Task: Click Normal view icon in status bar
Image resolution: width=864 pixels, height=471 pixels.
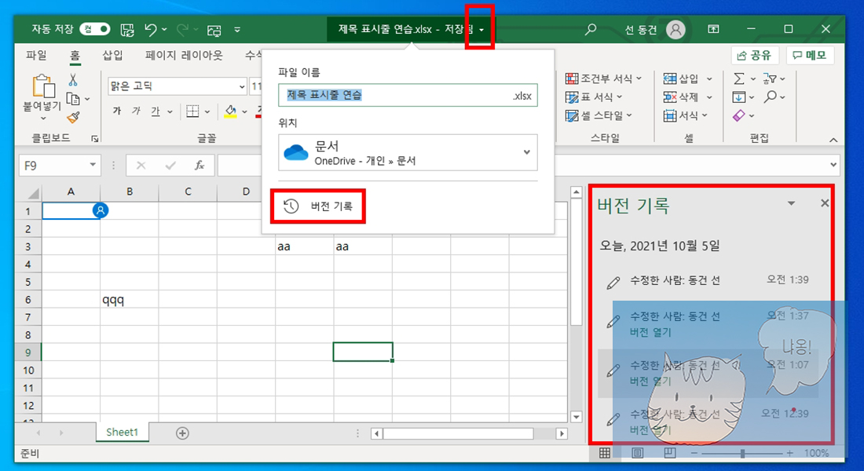Action: click(605, 453)
